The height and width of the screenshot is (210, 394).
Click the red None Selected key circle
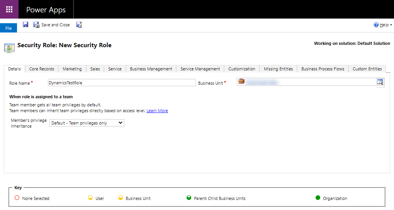click(x=17, y=198)
